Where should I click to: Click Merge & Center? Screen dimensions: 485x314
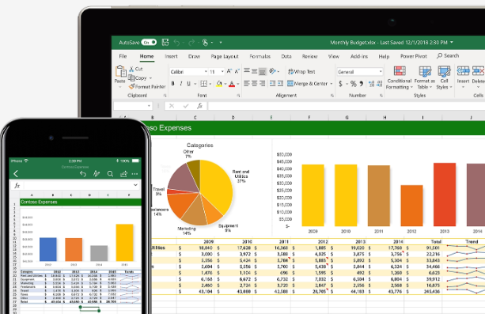point(307,84)
